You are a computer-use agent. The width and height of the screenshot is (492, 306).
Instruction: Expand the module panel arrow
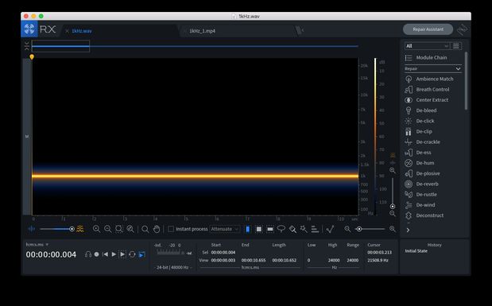click(x=408, y=230)
